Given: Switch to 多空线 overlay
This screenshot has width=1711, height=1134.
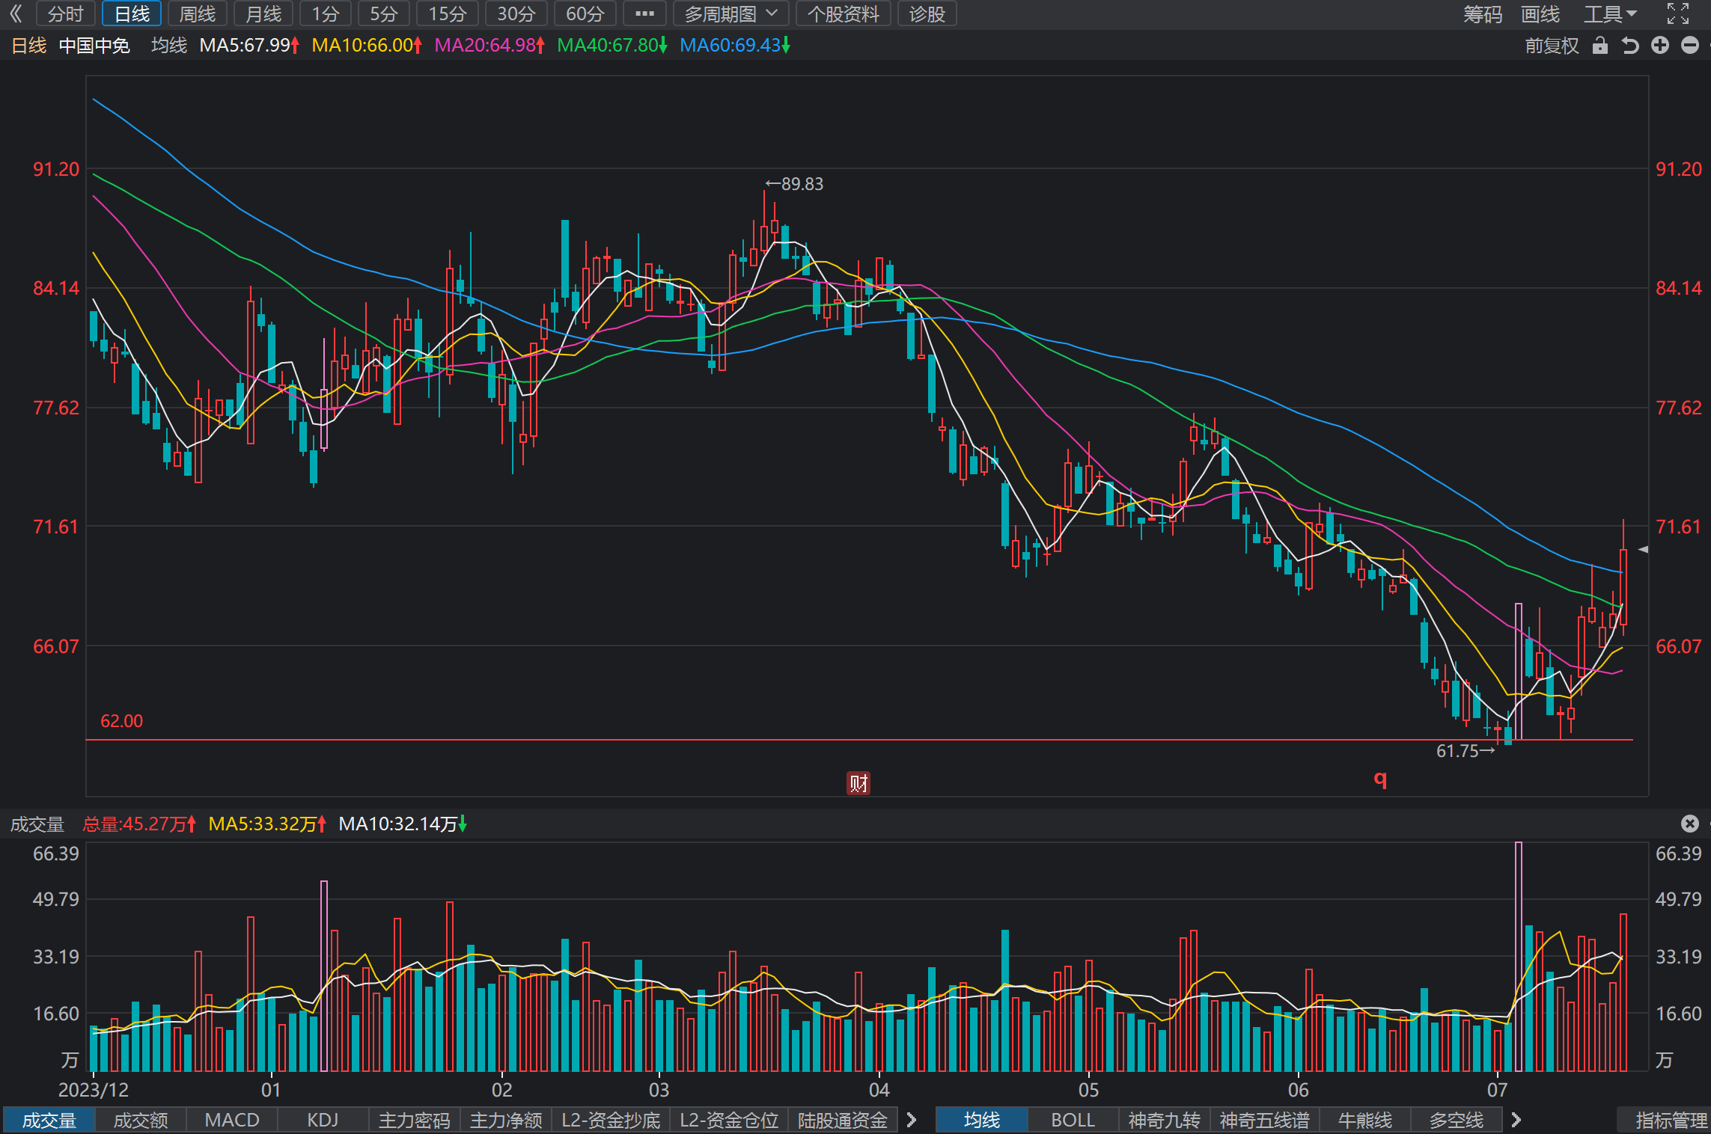Looking at the screenshot, I should tap(1457, 1120).
